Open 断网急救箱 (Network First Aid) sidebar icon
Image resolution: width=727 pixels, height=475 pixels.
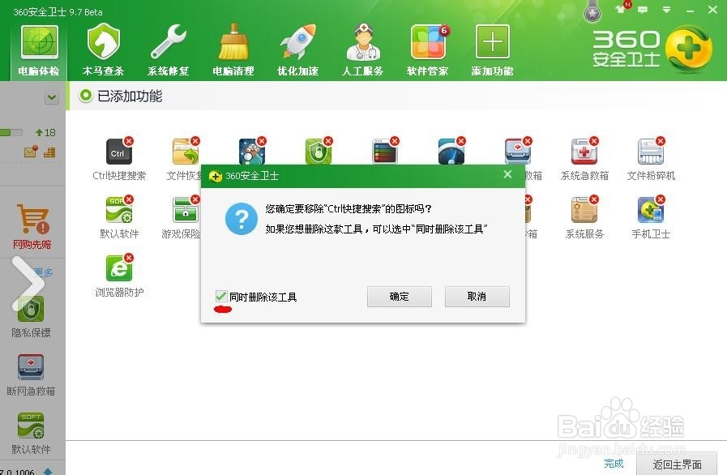point(32,373)
